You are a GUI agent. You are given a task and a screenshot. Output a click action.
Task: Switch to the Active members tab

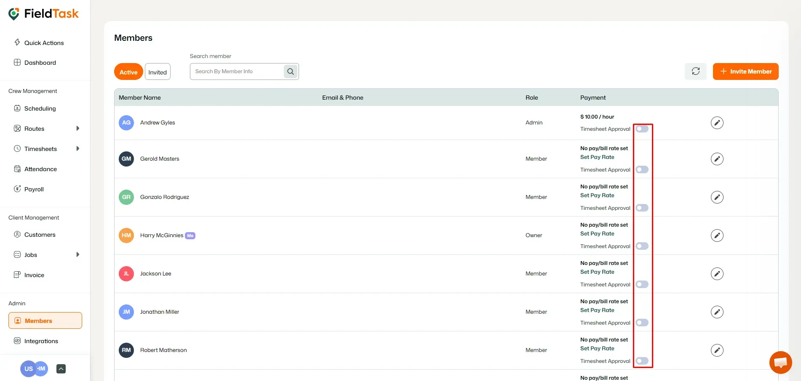tap(128, 72)
